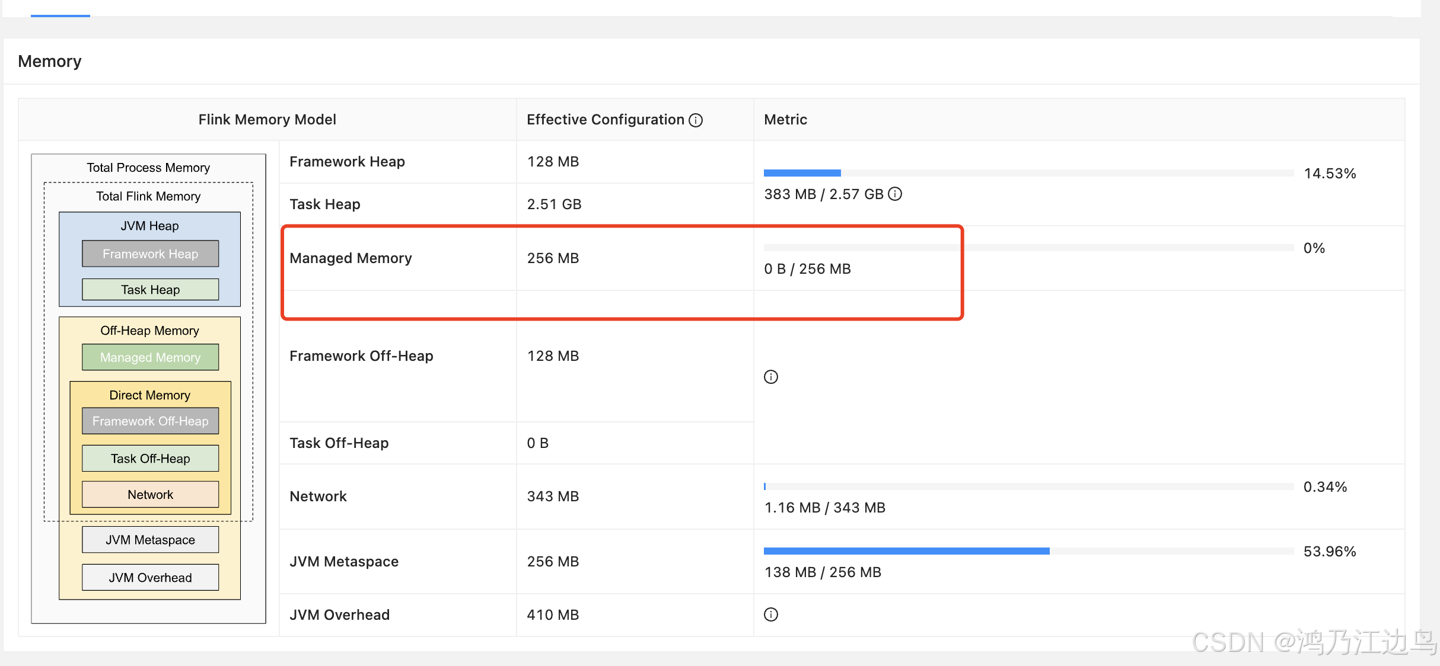Click the 383 MB / 2.57 GB metric text
Viewport: 1440px width, 666px height.
[x=824, y=194]
